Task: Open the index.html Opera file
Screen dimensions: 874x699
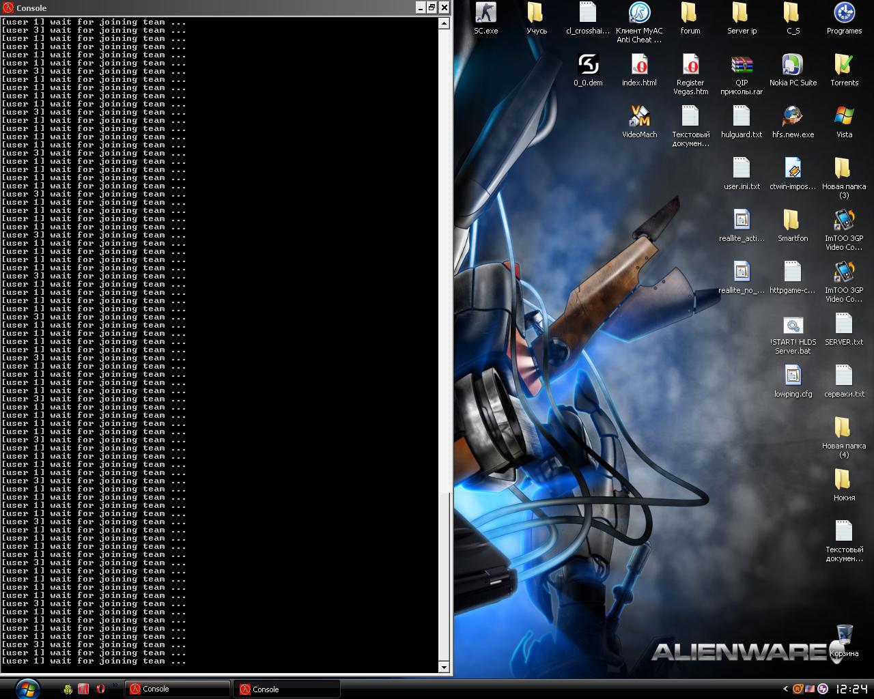Action: coord(639,70)
